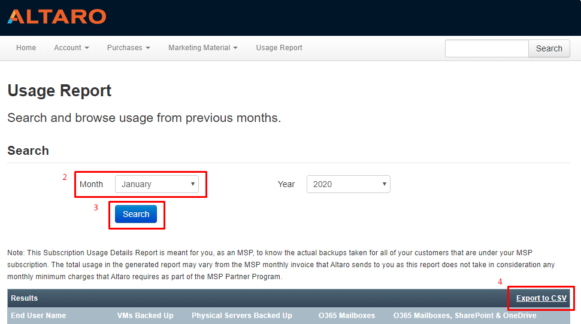Open the Month dropdown showing January

pos(156,184)
